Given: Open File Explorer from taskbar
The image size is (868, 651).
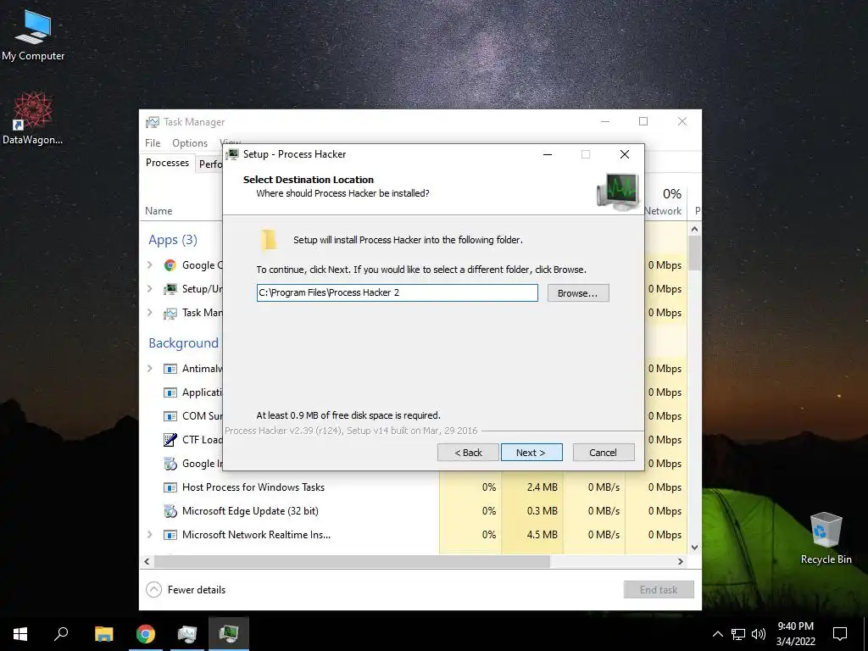Looking at the screenshot, I should pos(103,634).
